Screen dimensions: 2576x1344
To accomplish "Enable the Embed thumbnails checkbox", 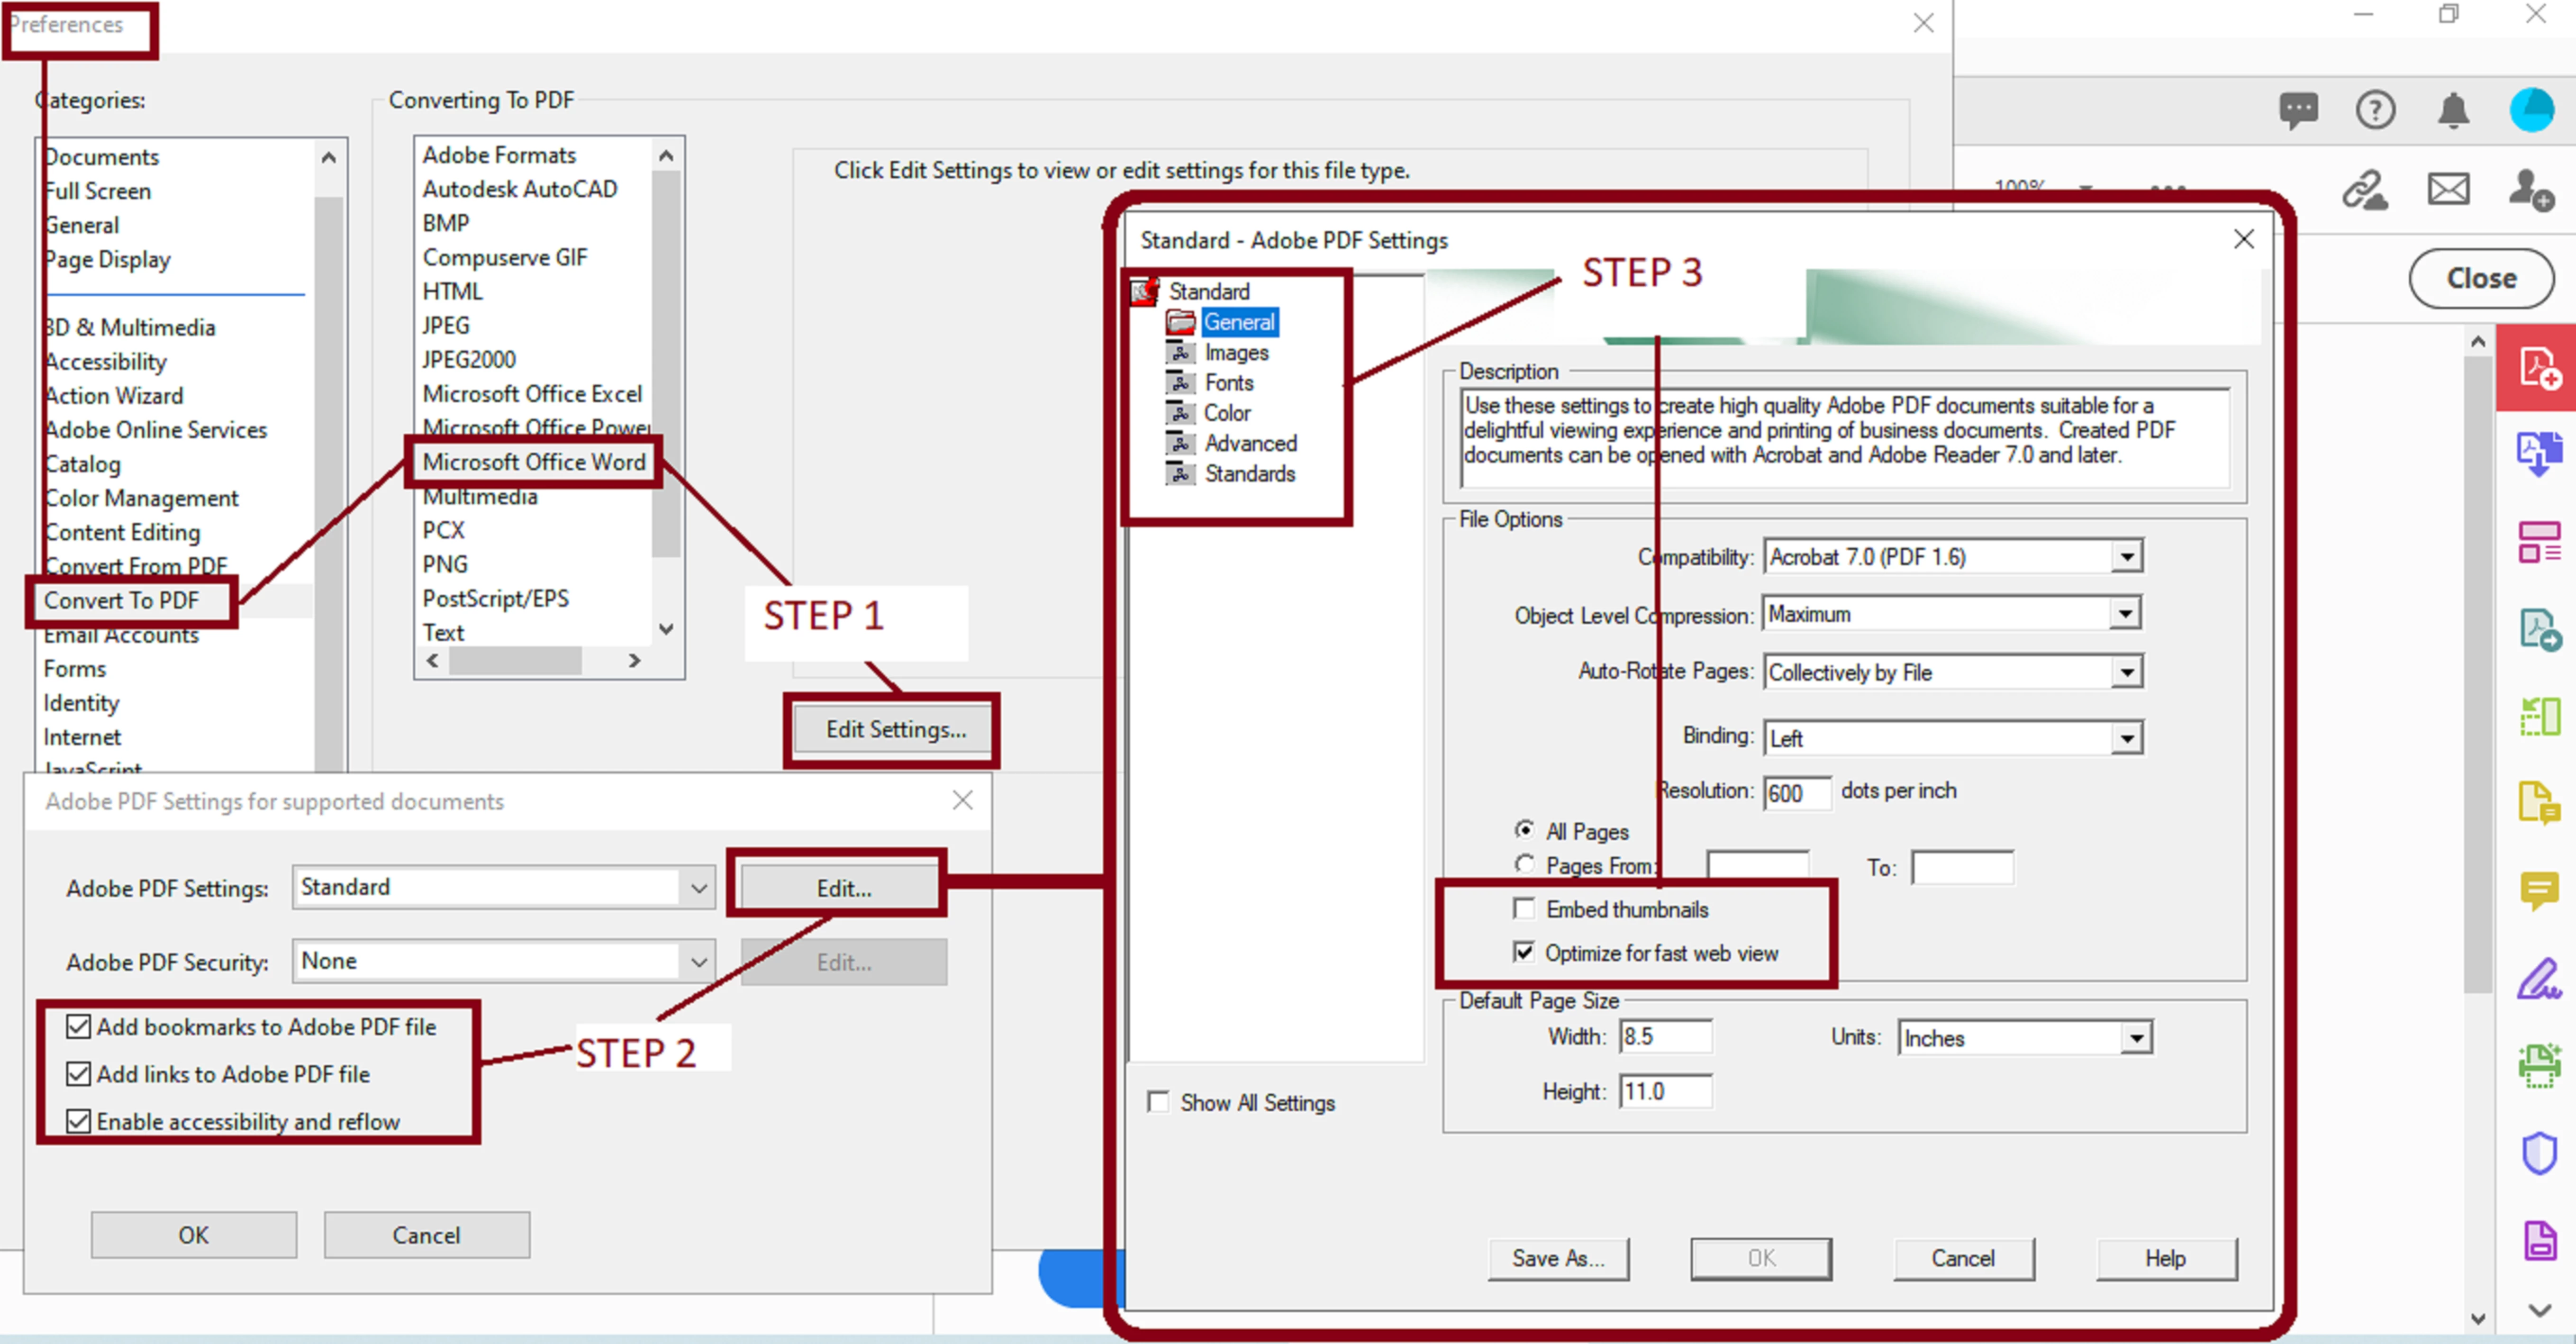I will click(x=1524, y=908).
